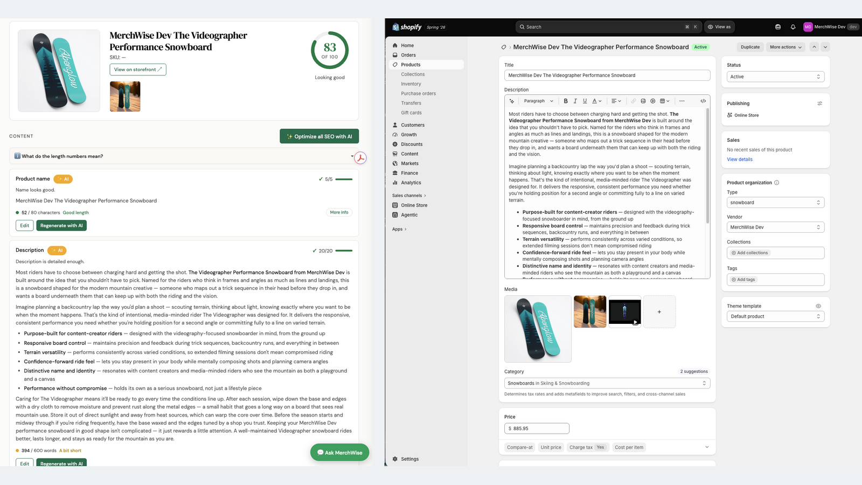Screen dimensions: 862x485
Task: Open more formatting options ellipsis
Action: (682, 101)
